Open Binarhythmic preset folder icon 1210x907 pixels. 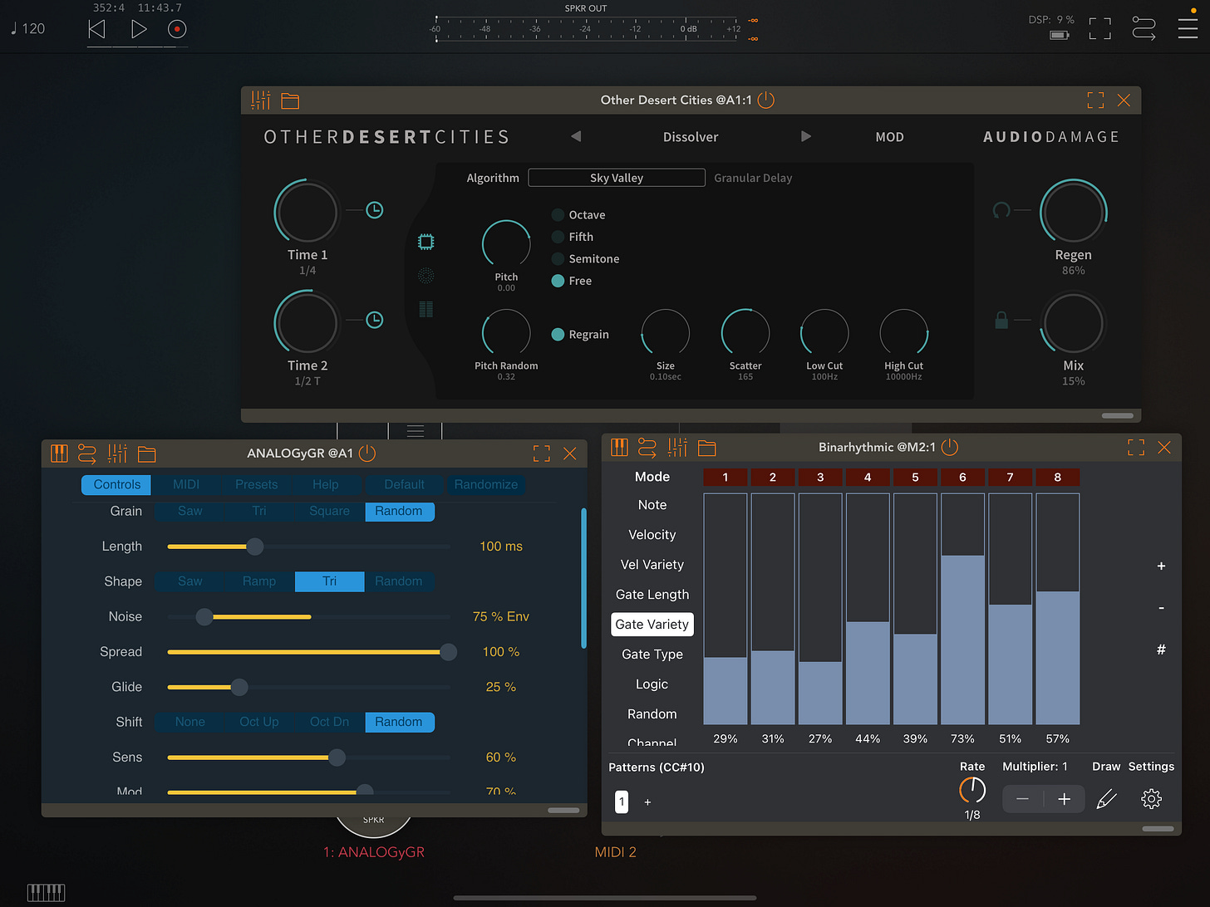[x=707, y=448]
